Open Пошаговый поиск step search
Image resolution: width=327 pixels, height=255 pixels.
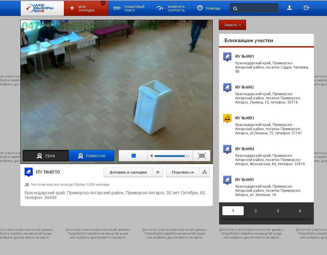coord(129,8)
